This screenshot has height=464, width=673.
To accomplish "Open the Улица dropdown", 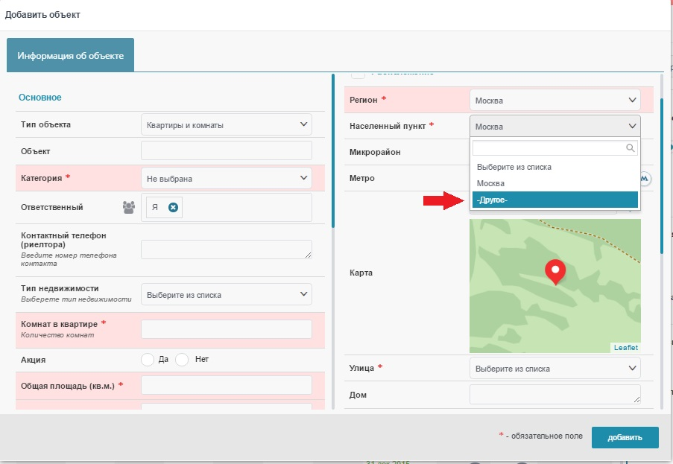I will point(555,369).
